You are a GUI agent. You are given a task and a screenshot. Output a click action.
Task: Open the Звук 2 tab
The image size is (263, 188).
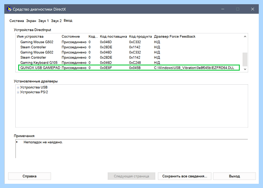coord(56,21)
